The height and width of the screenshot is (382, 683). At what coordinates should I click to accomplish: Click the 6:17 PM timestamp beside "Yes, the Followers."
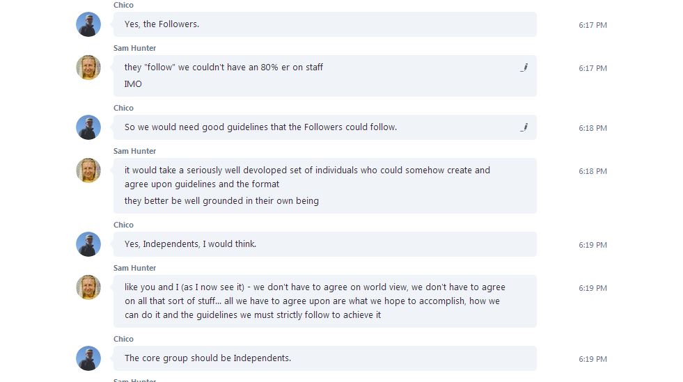[592, 25]
